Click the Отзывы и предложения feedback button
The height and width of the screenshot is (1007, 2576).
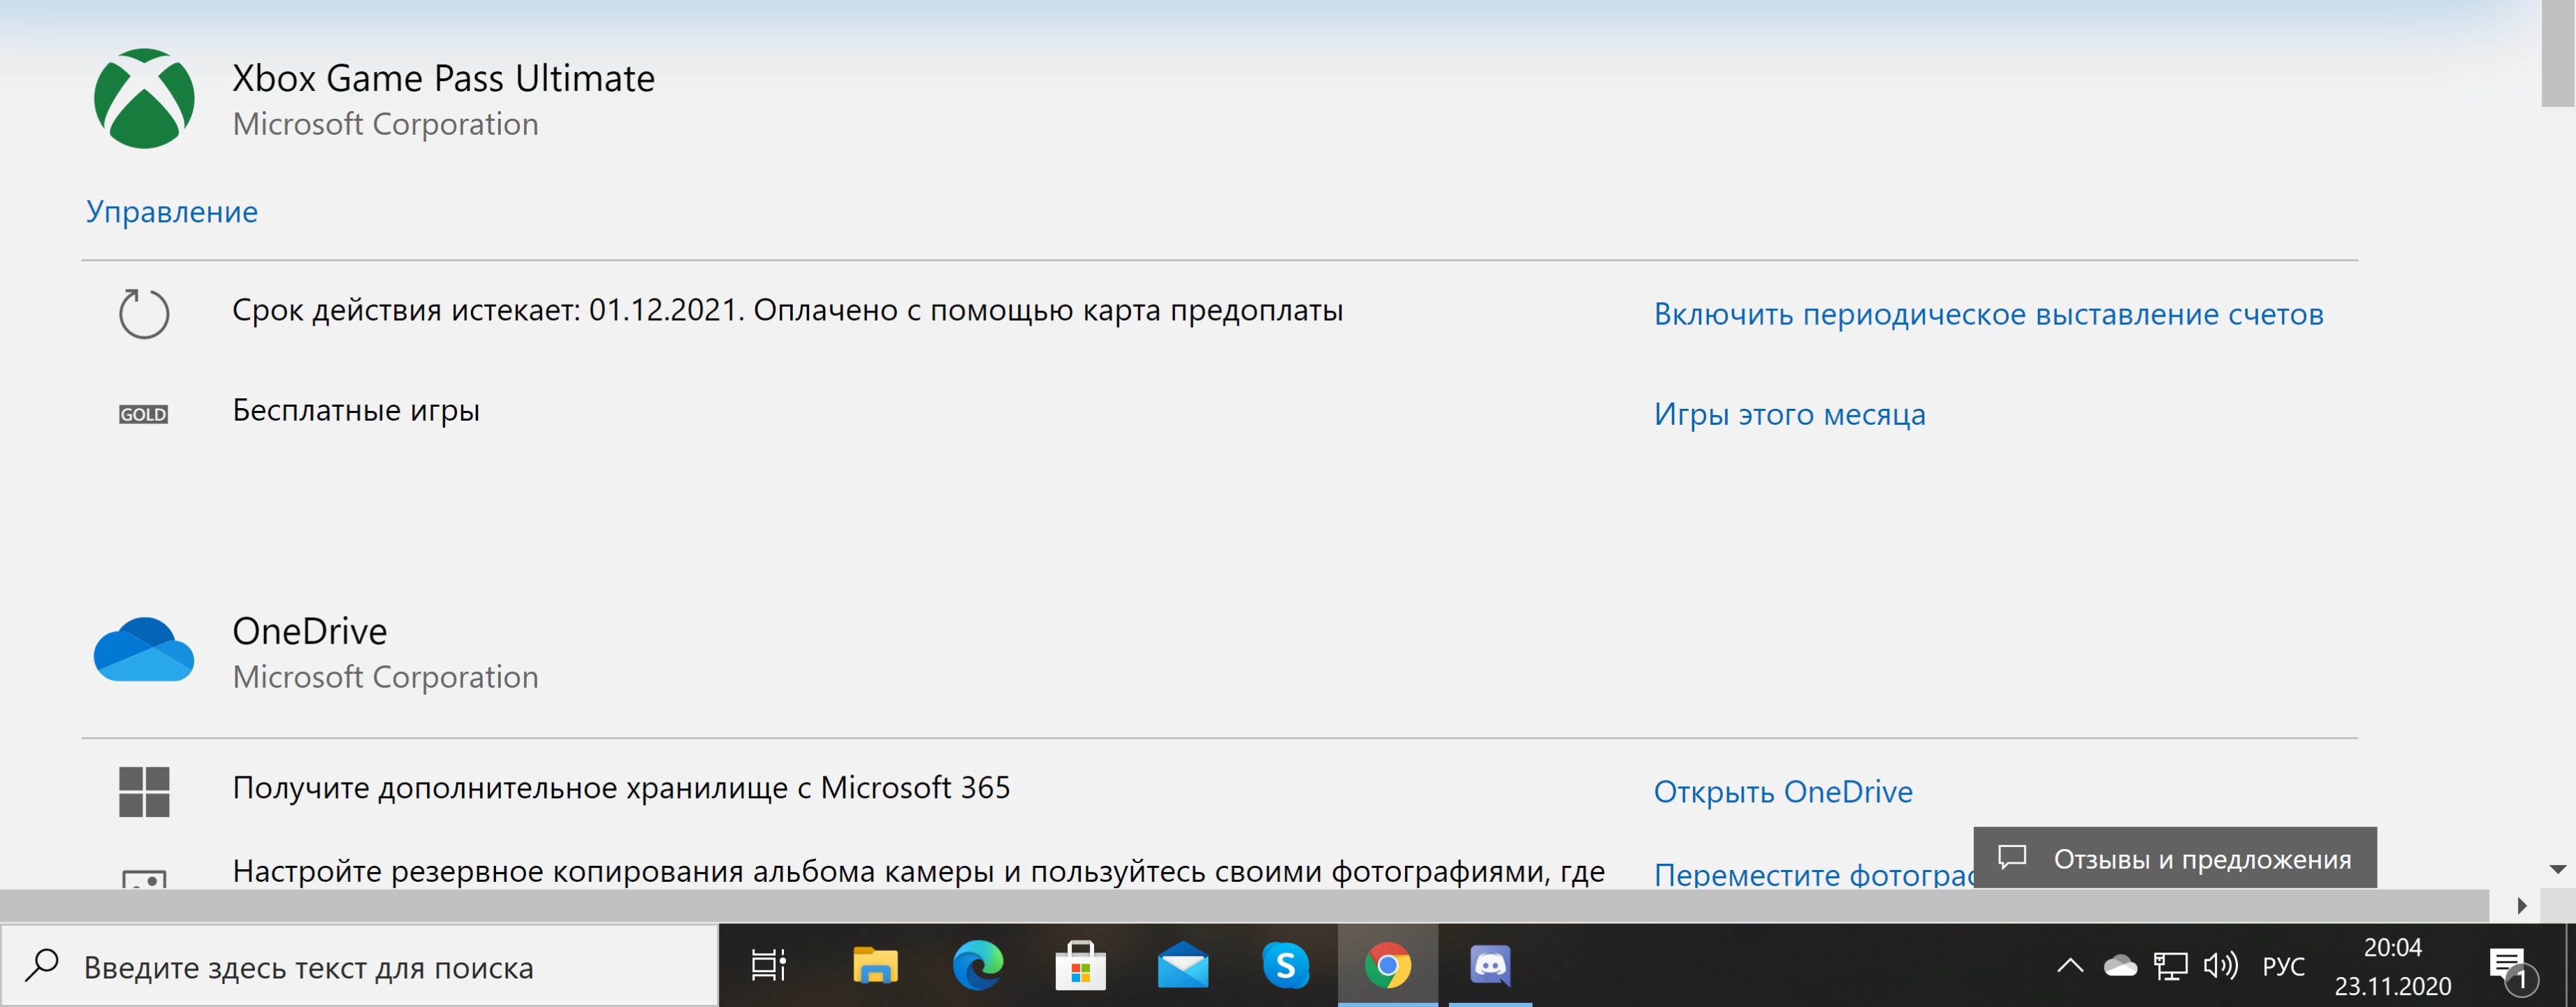tap(2175, 858)
